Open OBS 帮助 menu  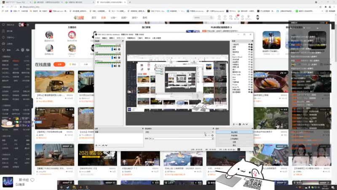point(147,38)
